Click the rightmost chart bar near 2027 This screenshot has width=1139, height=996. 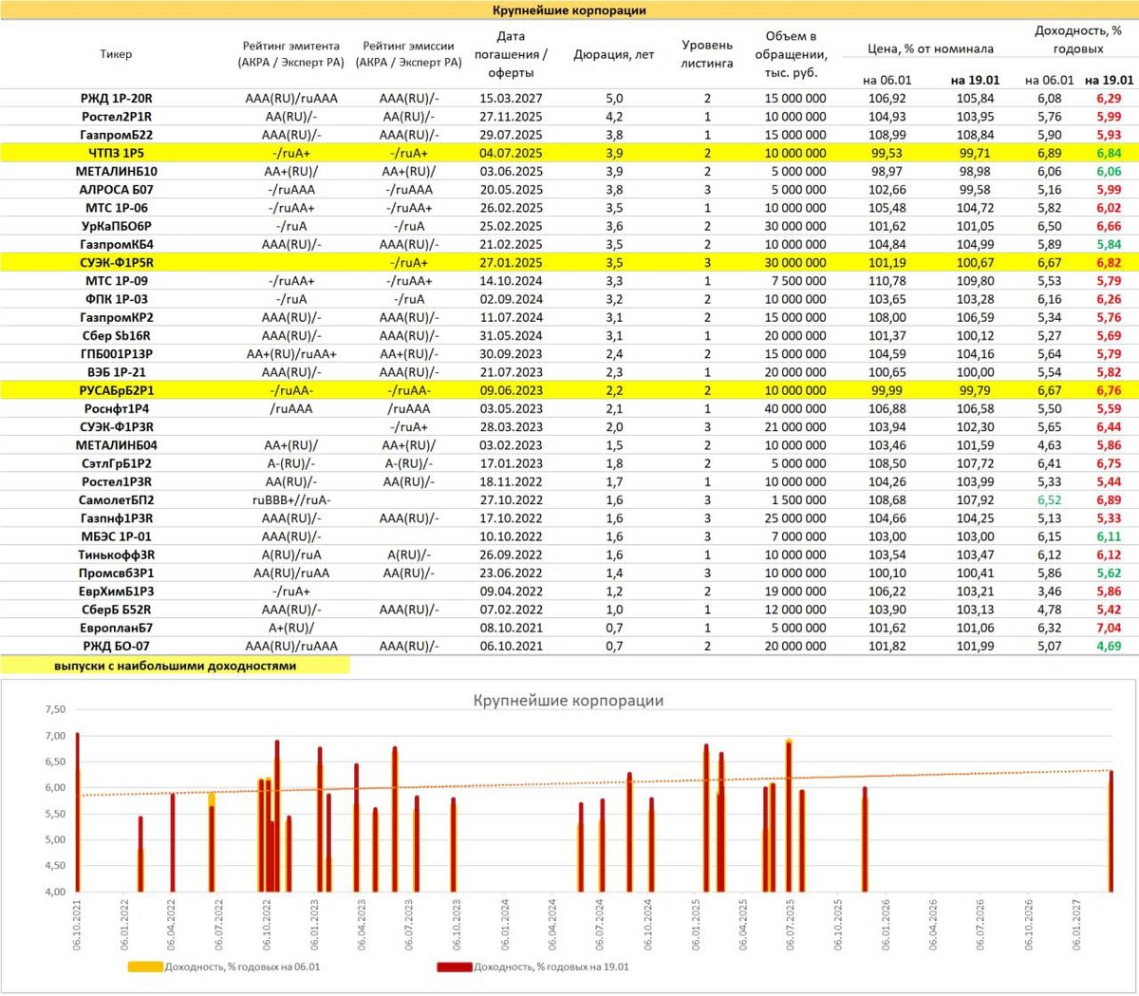[1111, 832]
